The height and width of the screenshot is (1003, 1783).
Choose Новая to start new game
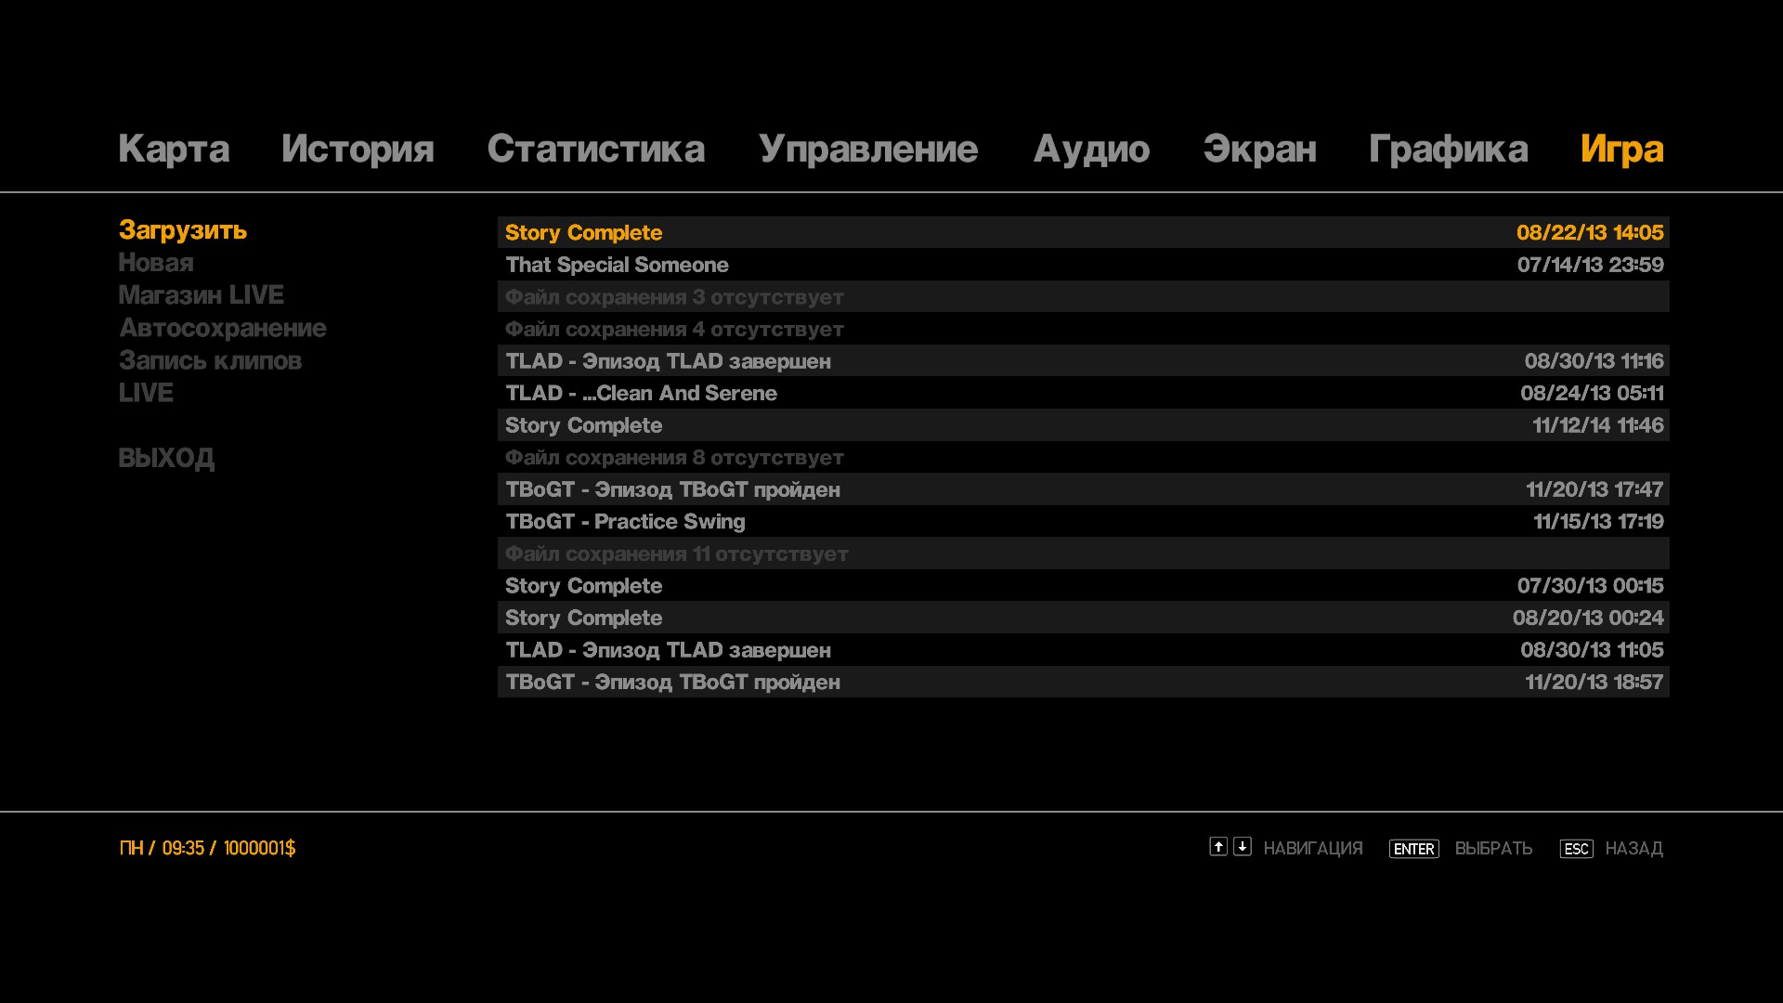point(156,263)
